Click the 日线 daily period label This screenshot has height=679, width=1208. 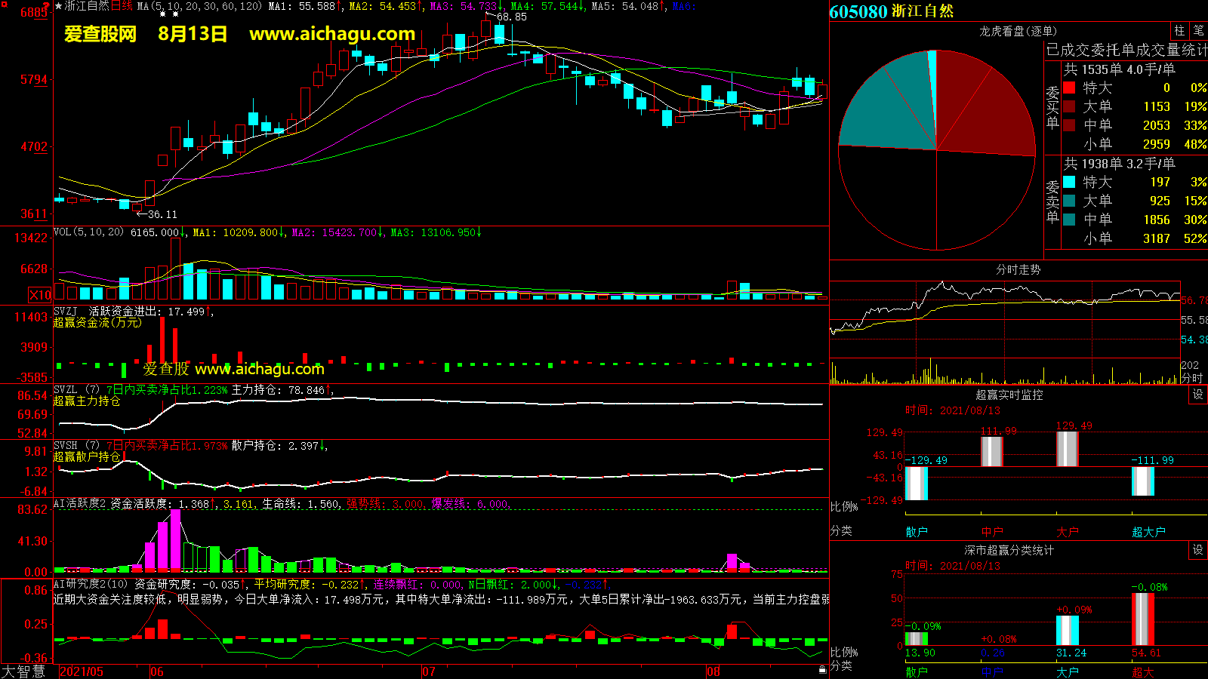click(122, 6)
